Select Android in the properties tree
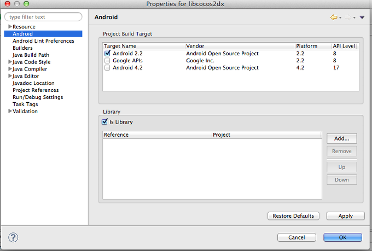The height and width of the screenshot is (251, 372). 43,34
